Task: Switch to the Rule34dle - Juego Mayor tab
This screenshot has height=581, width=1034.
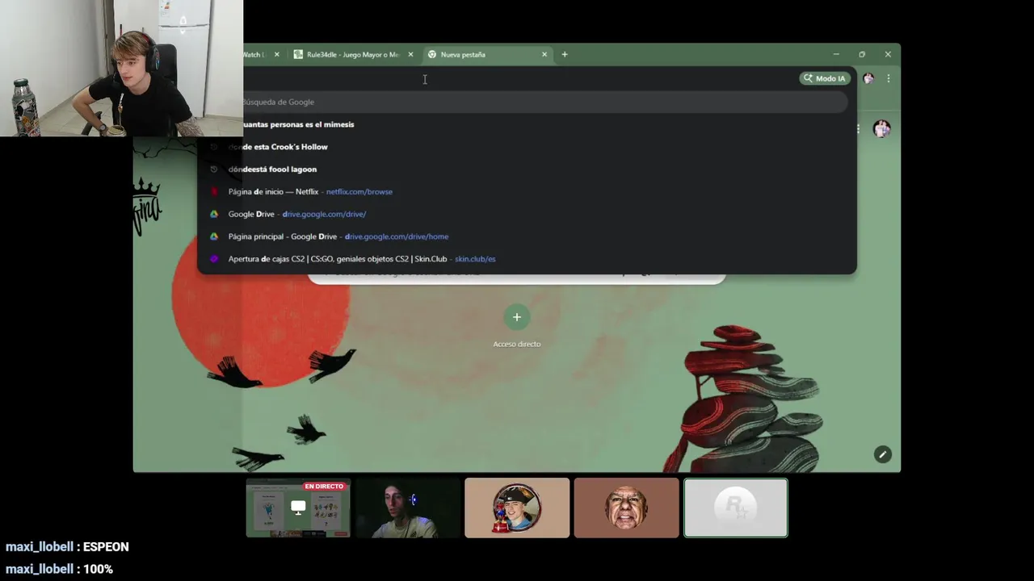Action: [353, 54]
